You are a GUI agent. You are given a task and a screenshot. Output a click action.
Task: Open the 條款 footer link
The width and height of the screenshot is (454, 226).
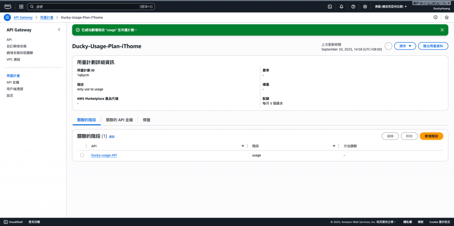[420, 222]
